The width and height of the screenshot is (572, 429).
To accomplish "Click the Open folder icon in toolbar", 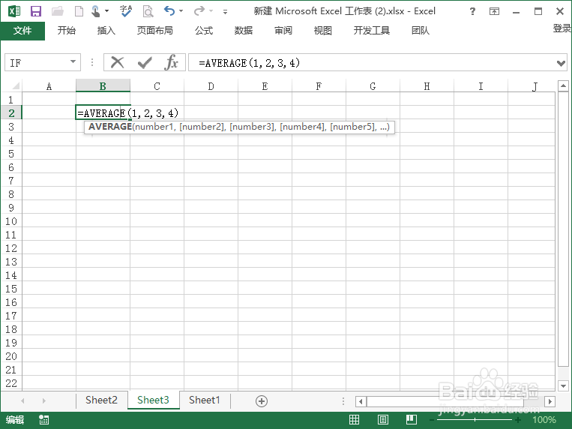I will (x=57, y=11).
